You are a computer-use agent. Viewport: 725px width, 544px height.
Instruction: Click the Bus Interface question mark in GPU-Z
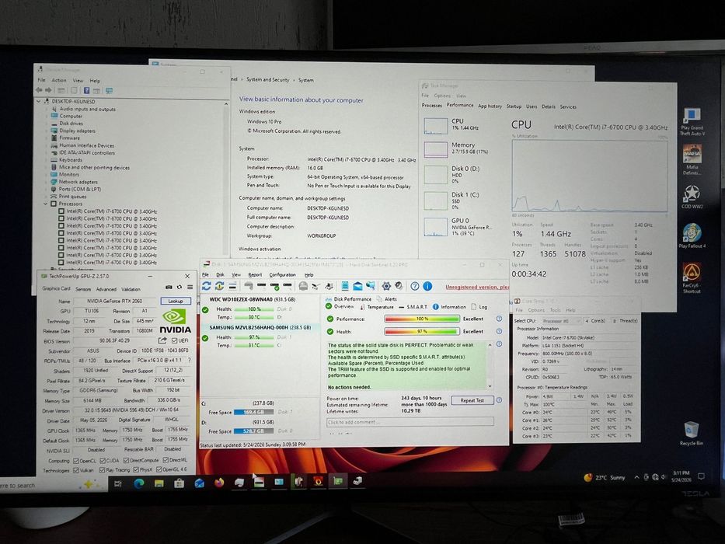click(189, 360)
